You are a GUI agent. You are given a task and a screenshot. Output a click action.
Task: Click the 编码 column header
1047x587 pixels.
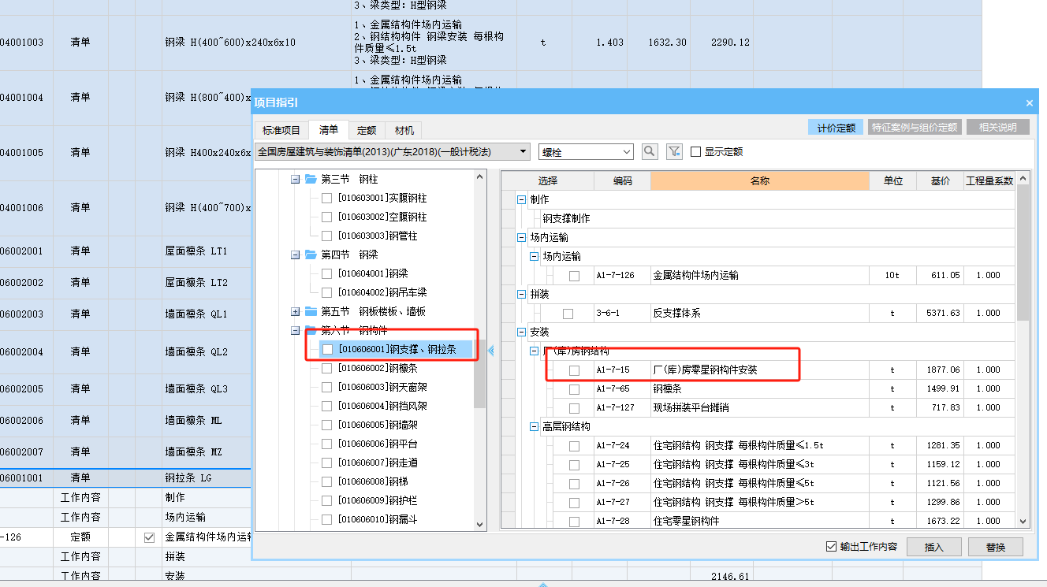(x=623, y=181)
